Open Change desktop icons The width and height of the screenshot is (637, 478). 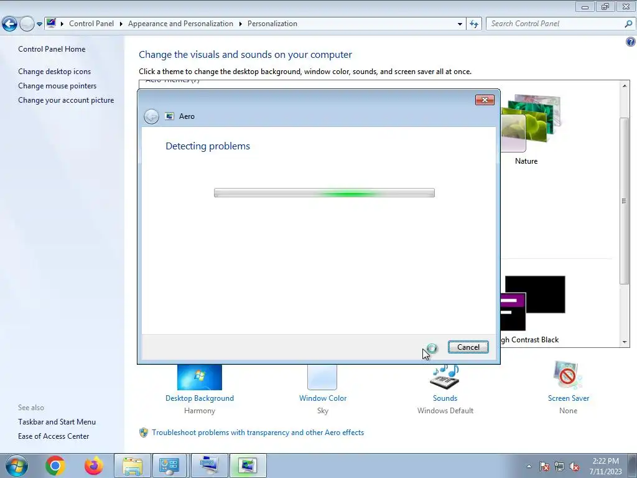[x=55, y=72]
